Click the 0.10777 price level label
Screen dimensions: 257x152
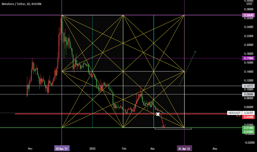(248, 86)
